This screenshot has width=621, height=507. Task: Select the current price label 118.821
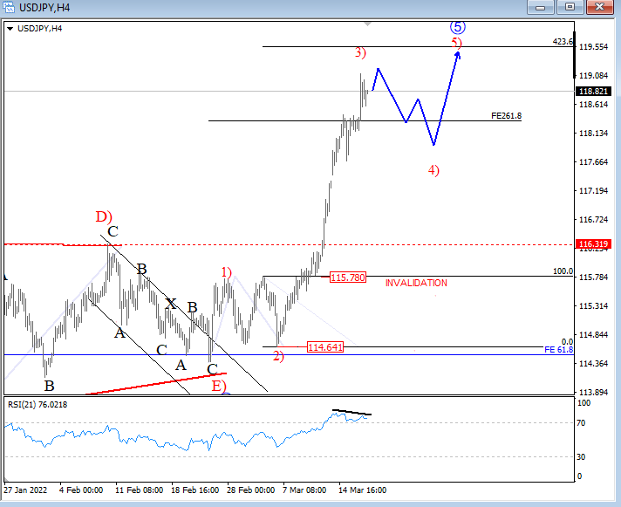click(x=593, y=92)
